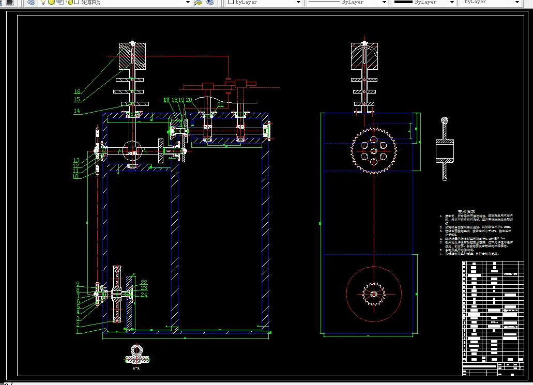Toggle the layer on/off light bulb
This screenshot has height=385, width=533.
[43, 2]
